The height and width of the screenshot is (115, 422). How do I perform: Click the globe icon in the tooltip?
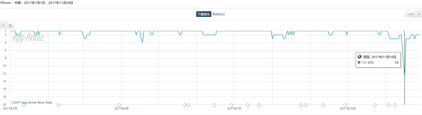click(x=359, y=57)
